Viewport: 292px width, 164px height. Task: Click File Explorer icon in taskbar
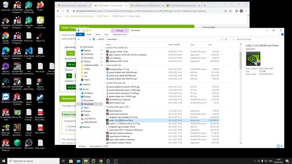(x=86, y=161)
